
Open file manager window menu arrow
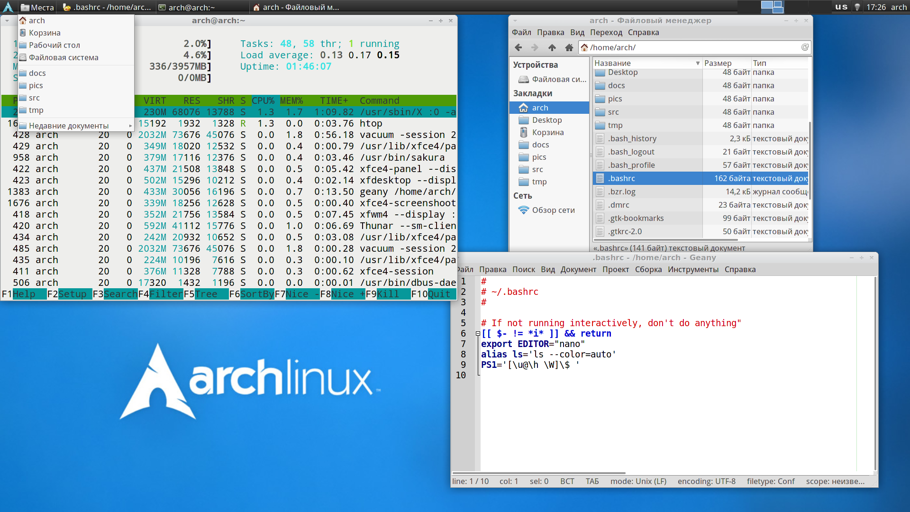[515, 20]
